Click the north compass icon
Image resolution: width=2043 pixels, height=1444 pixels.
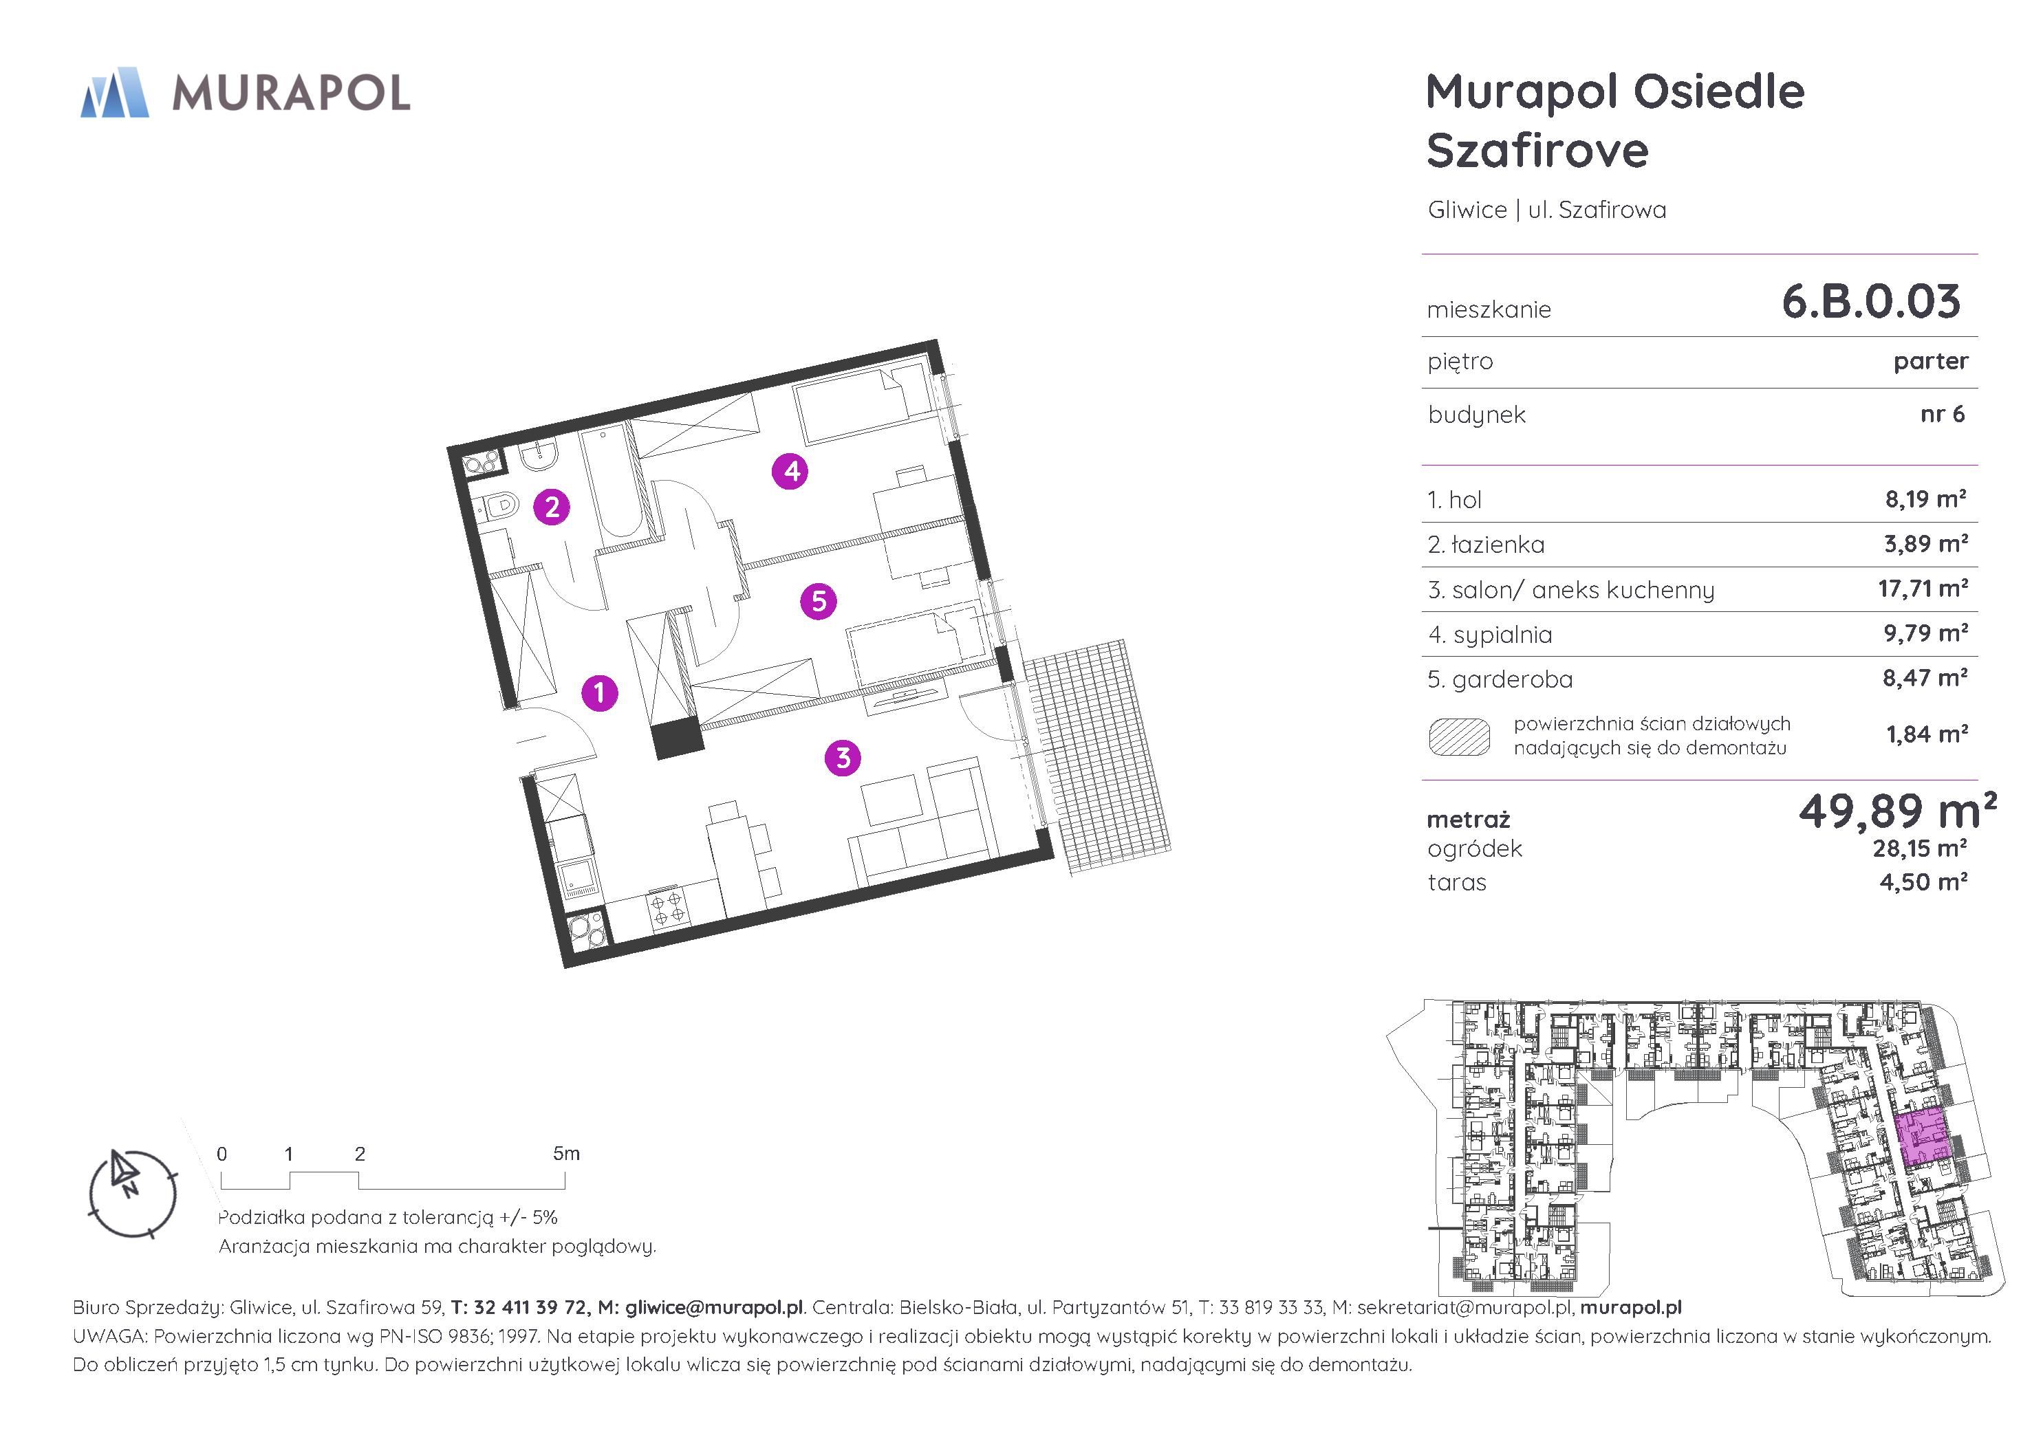point(131,1192)
